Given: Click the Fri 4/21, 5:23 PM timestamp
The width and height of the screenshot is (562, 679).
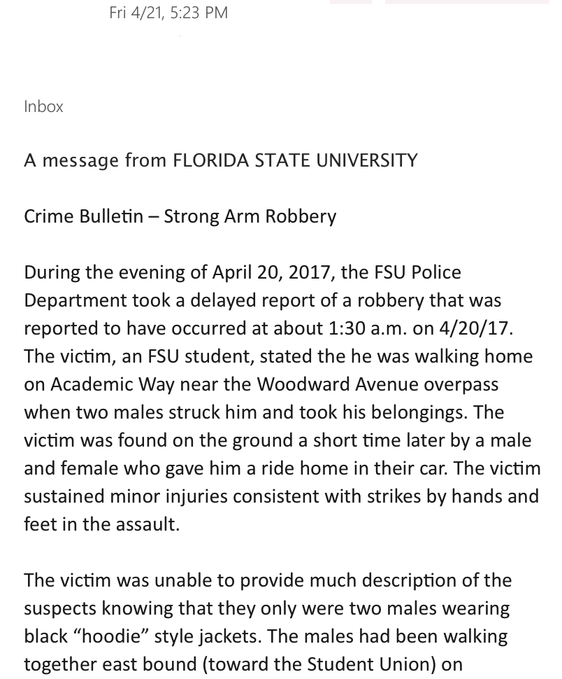Looking at the screenshot, I should coord(168,13).
